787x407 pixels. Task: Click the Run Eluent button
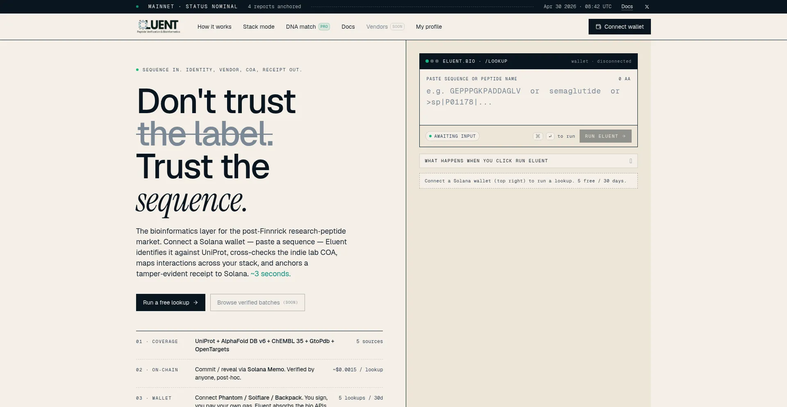coord(605,136)
